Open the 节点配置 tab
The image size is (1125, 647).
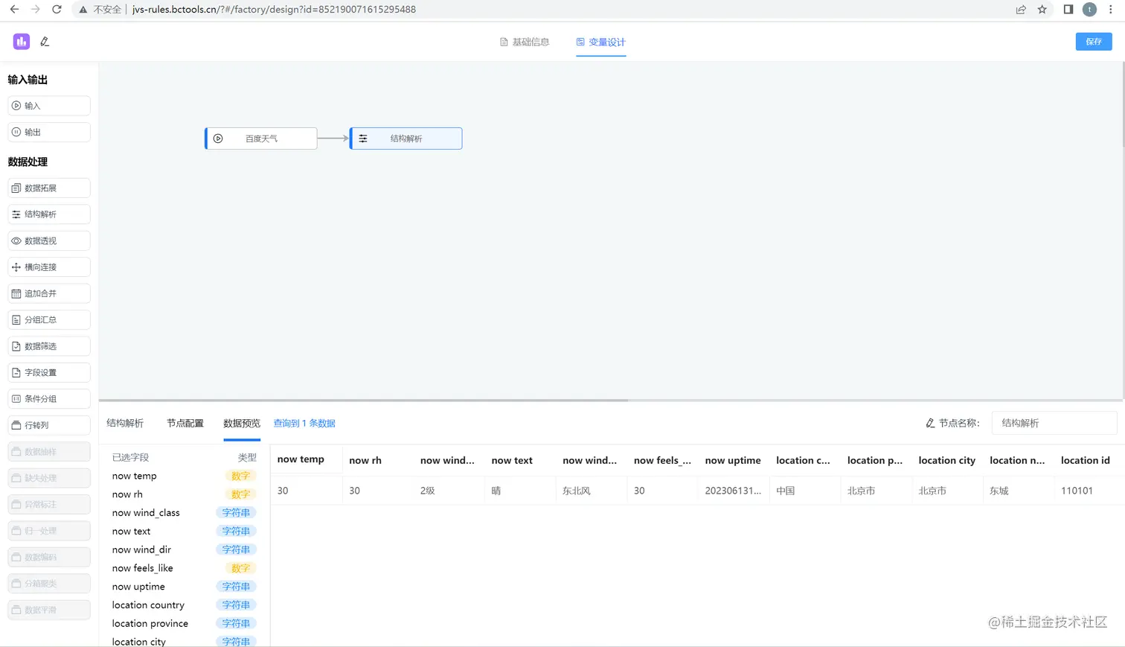coord(185,423)
